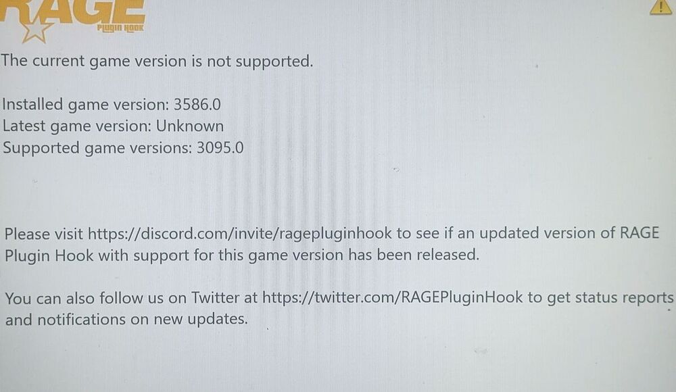
Task: Click the RAGE Plugin Hook logo
Action: 72,21
